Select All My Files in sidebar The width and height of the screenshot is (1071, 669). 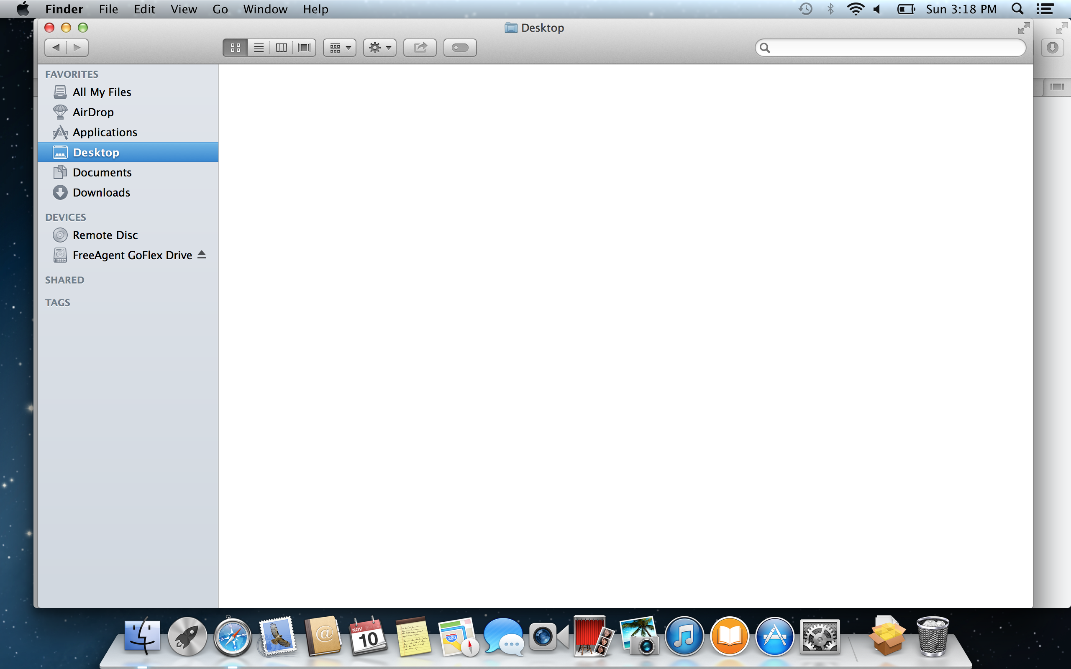point(101,92)
